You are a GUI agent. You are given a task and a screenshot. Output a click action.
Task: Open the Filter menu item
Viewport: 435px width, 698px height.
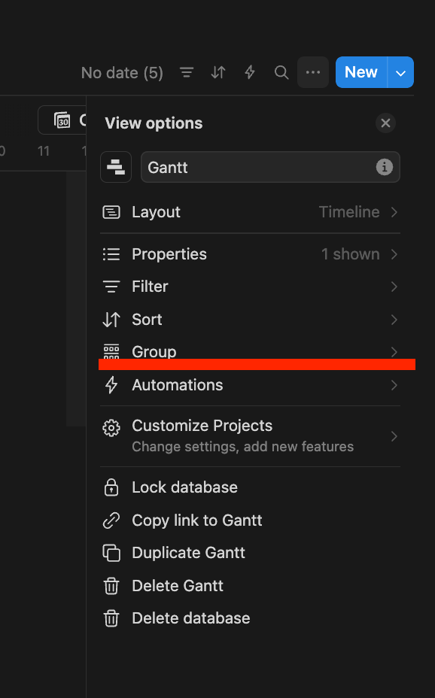[250, 287]
